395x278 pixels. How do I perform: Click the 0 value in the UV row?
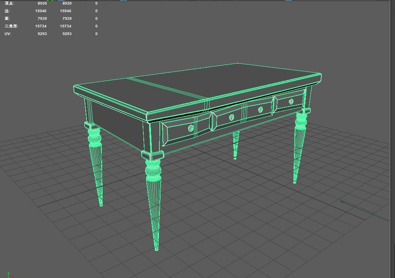(x=96, y=34)
